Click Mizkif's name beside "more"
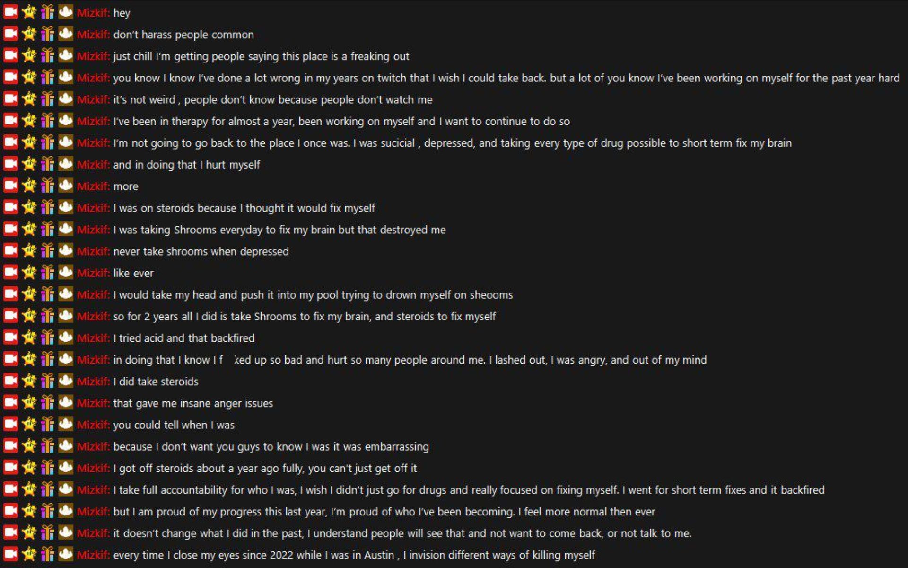This screenshot has height=568, width=908. click(x=93, y=186)
